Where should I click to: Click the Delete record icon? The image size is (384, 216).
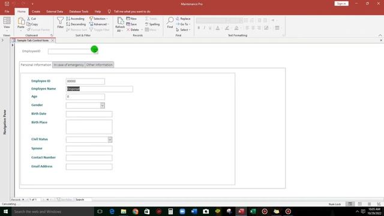tap(128, 29)
